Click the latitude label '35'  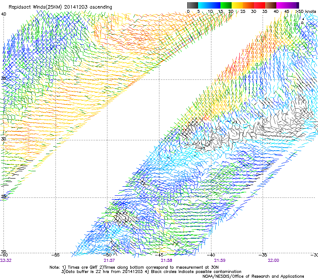tap(3, 78)
